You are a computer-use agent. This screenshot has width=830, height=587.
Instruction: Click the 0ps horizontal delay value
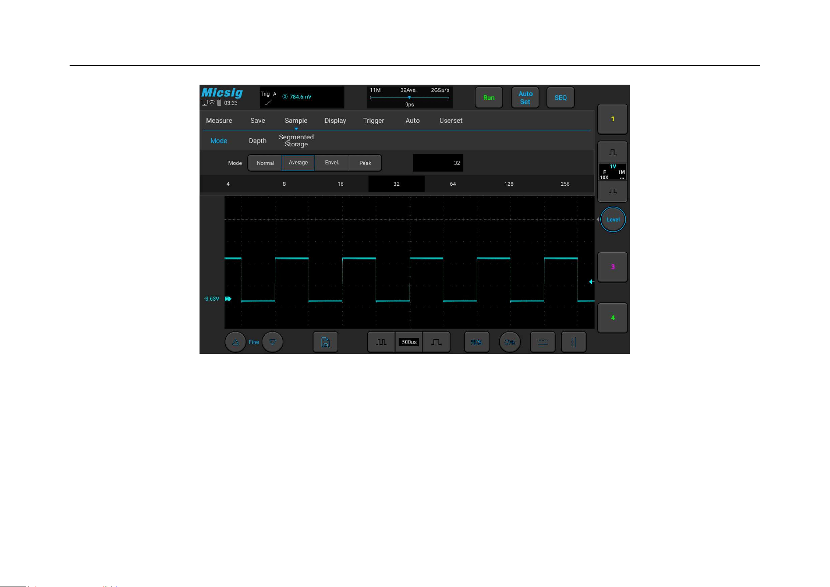(410, 105)
